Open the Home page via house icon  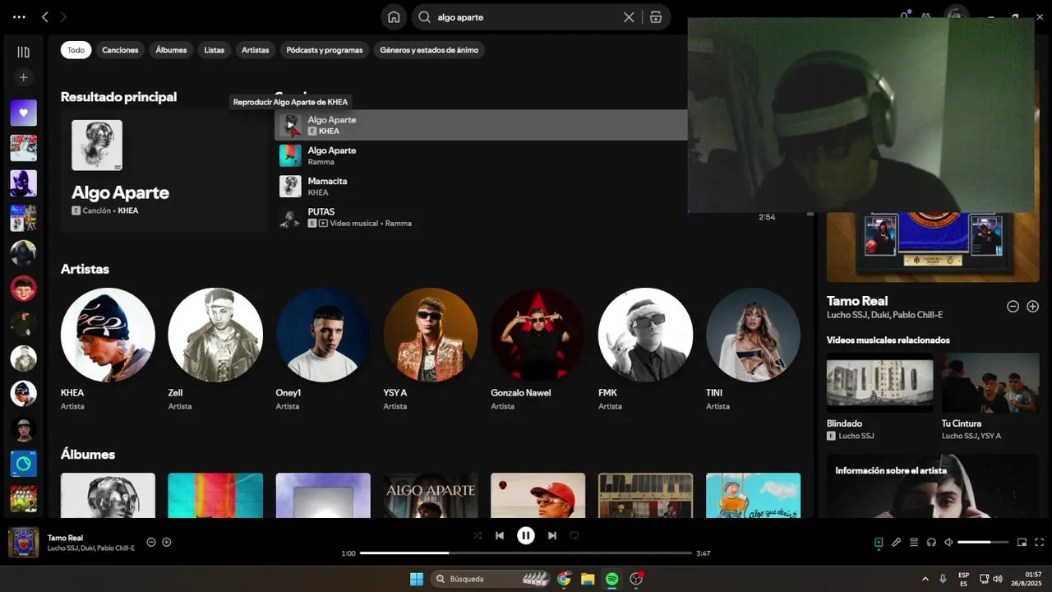pyautogui.click(x=394, y=17)
